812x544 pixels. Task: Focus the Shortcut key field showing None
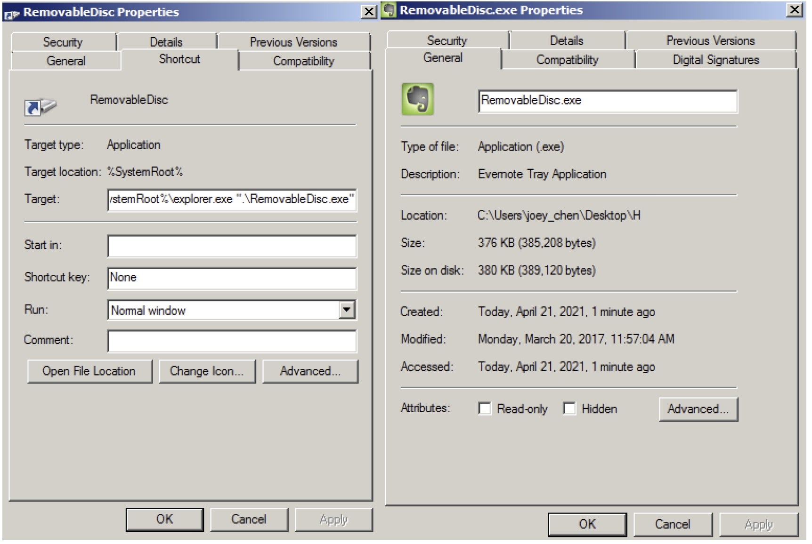tap(231, 278)
